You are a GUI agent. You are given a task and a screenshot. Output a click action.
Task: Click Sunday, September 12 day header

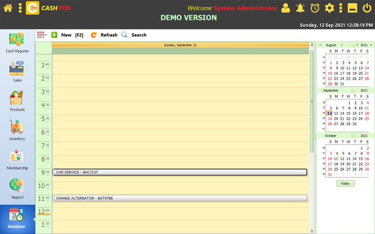(180, 45)
